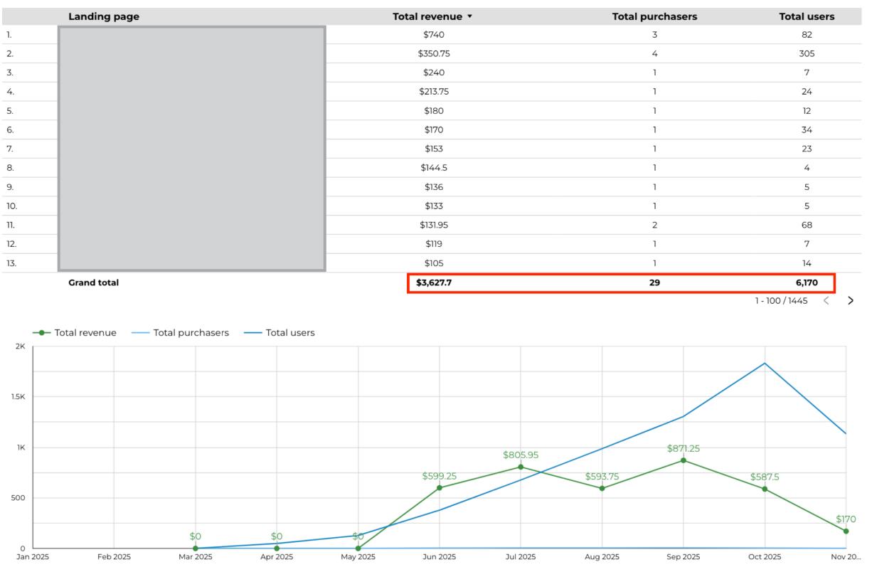Click the Jun 2025 revenue marker $599.25

click(440, 487)
